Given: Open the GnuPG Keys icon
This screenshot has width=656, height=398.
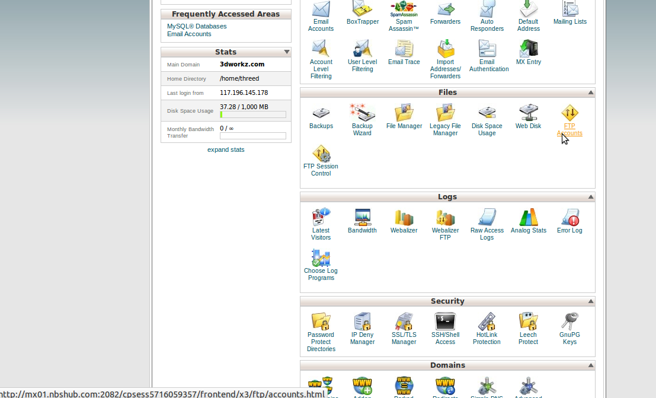Looking at the screenshot, I should 569,321.
